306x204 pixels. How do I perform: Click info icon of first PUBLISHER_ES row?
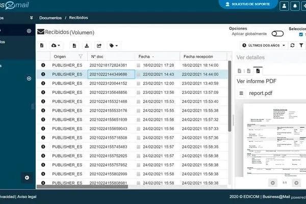[x=43, y=65]
